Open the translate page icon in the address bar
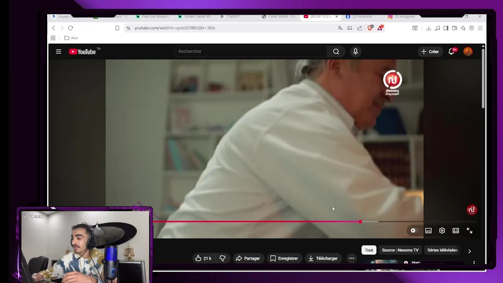The height and width of the screenshot is (283, 503). (340, 28)
